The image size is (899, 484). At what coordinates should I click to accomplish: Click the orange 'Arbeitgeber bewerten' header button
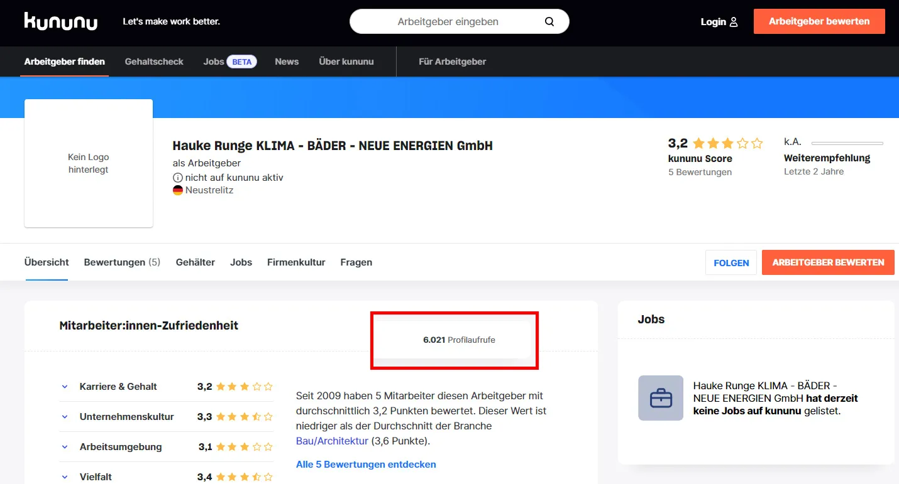pyautogui.click(x=819, y=21)
